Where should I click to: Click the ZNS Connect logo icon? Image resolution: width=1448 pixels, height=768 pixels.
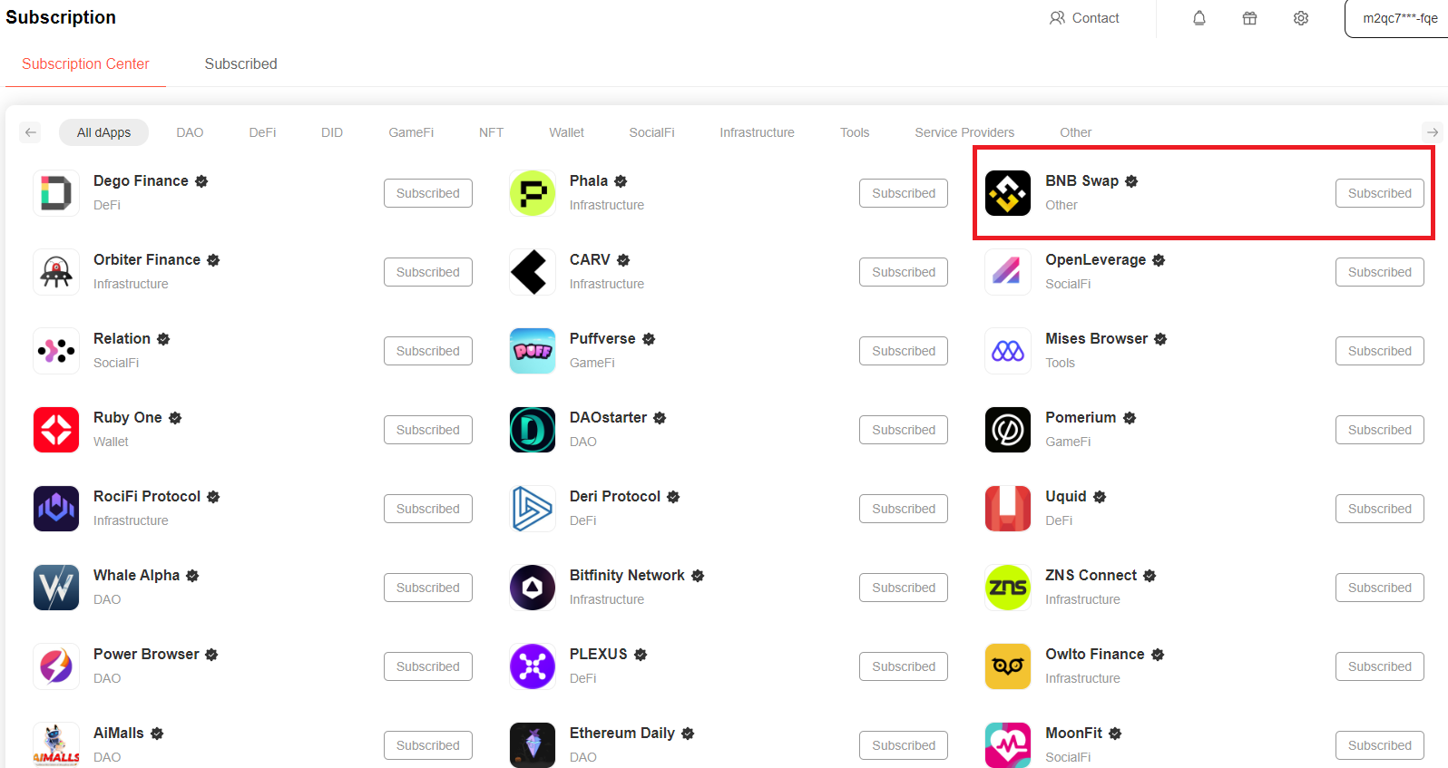(1008, 588)
